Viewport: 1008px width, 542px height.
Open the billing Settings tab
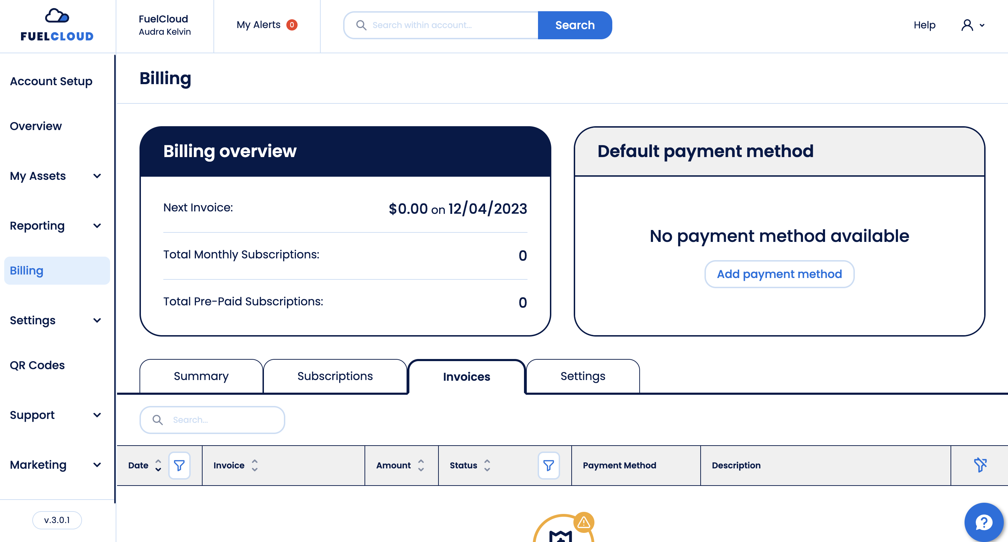click(x=583, y=376)
